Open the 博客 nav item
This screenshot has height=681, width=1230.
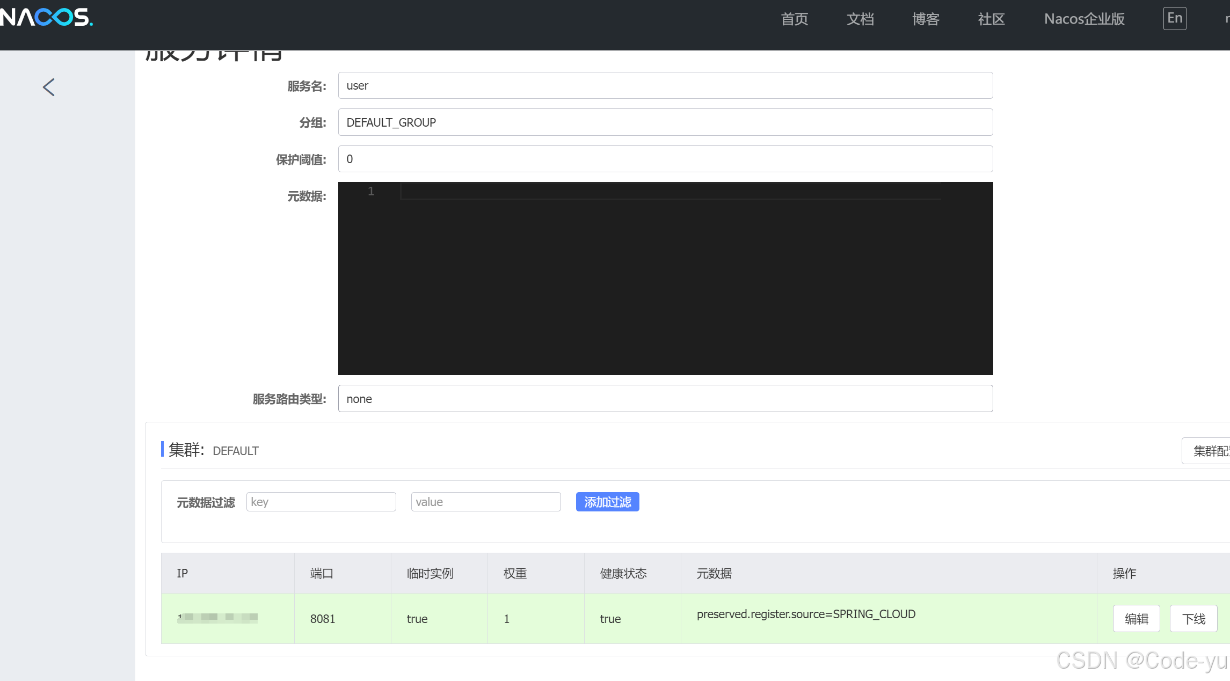[926, 19]
